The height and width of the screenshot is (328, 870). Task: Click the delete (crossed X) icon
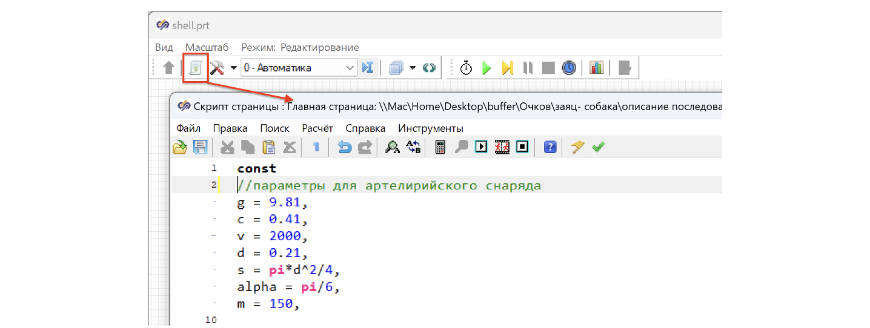pyautogui.click(x=290, y=147)
